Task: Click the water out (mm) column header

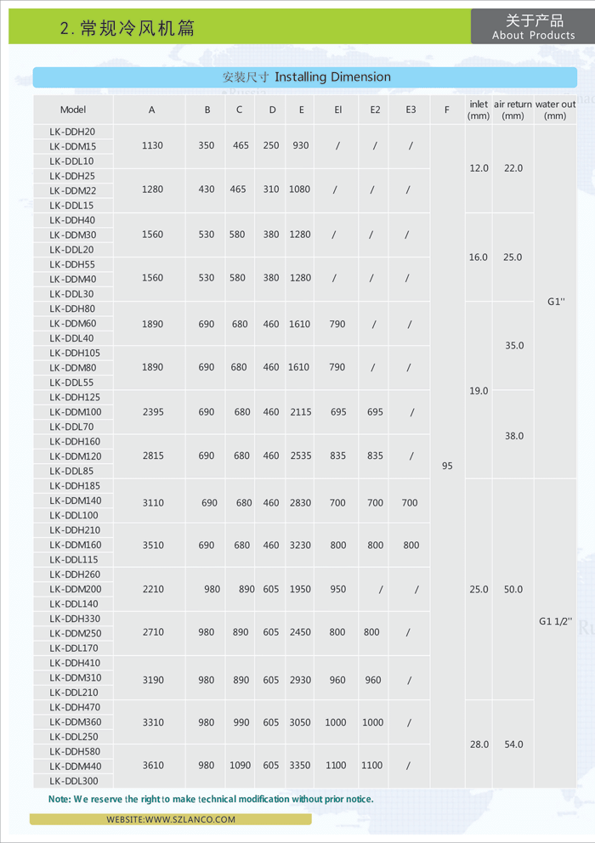Action: (555, 110)
